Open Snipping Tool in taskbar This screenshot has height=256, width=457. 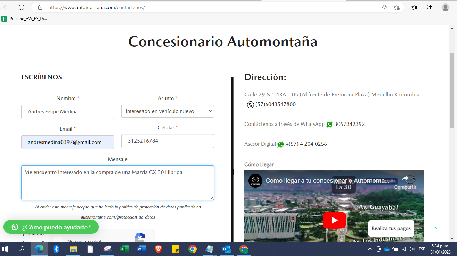tap(107, 249)
